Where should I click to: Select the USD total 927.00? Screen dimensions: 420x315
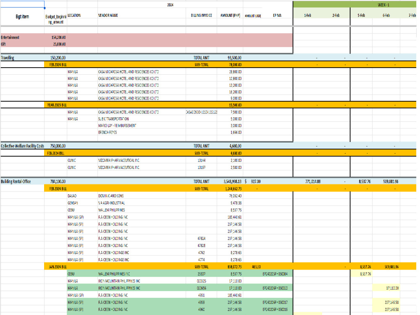pos(256,181)
